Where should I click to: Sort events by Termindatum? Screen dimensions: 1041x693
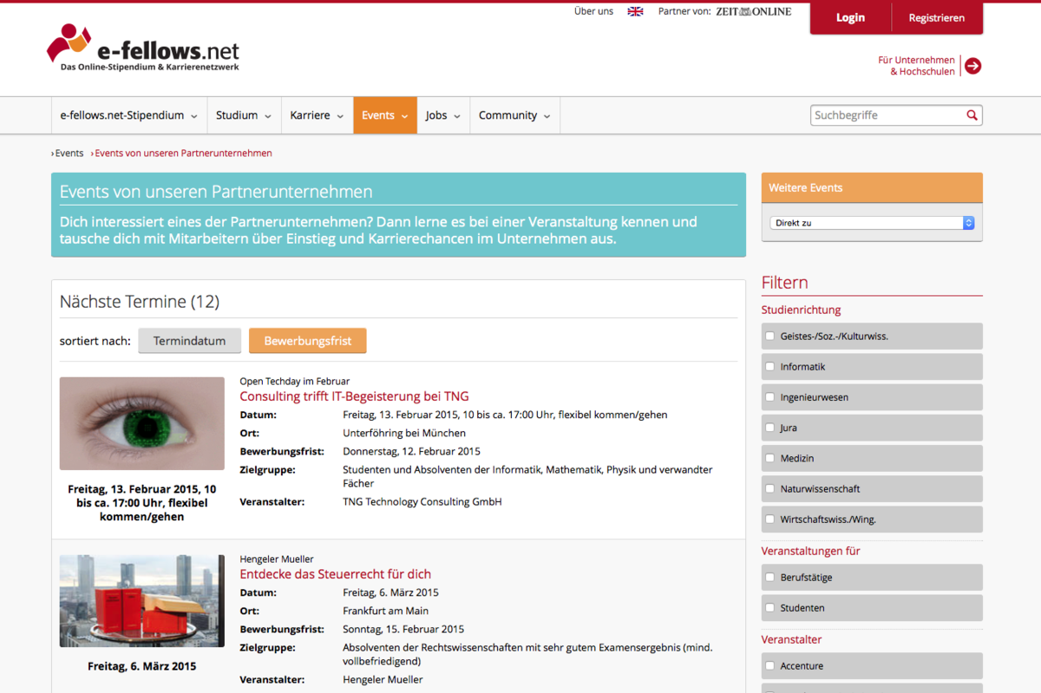[x=189, y=341]
